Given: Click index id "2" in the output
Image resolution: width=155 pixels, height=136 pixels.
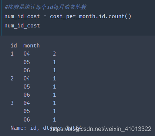Looking at the screenshot, I should (12, 79).
